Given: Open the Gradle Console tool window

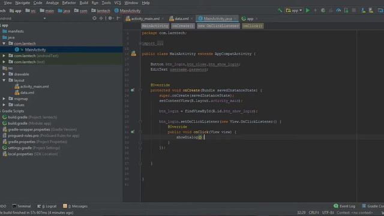Looking at the screenshot, I should coord(373,206).
